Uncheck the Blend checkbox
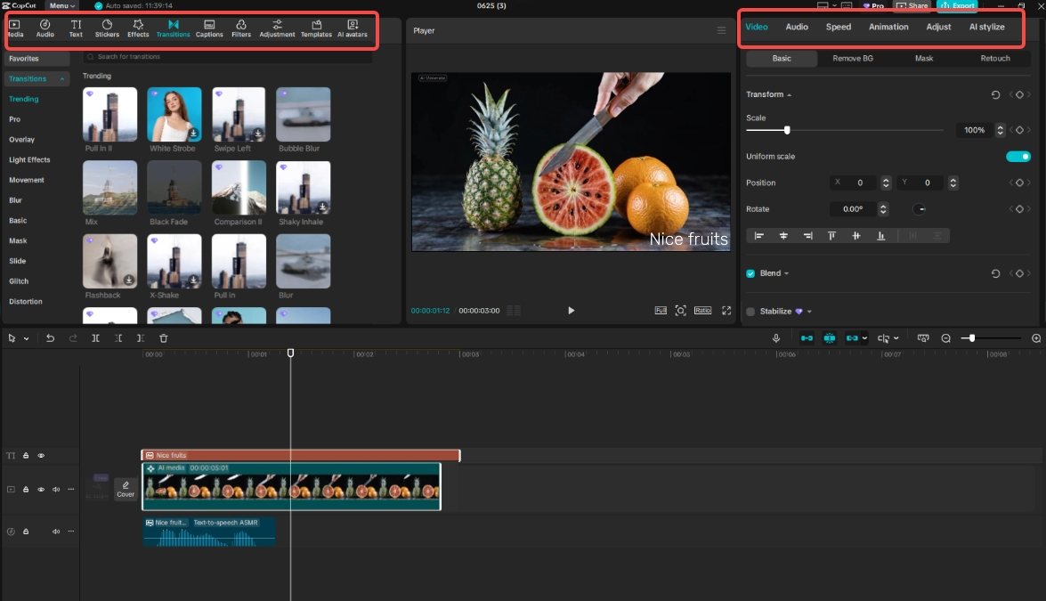The width and height of the screenshot is (1046, 601). [749, 273]
